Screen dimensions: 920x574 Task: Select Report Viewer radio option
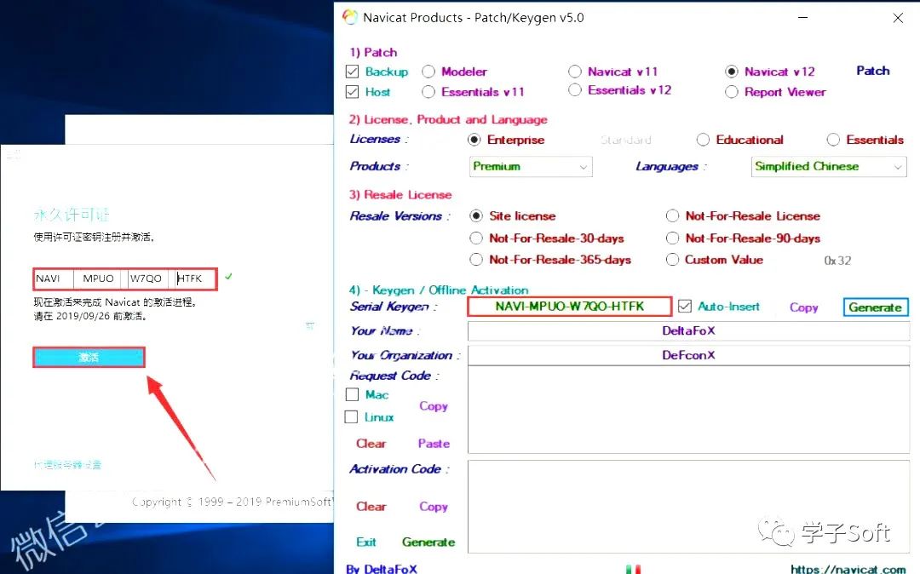(x=731, y=92)
